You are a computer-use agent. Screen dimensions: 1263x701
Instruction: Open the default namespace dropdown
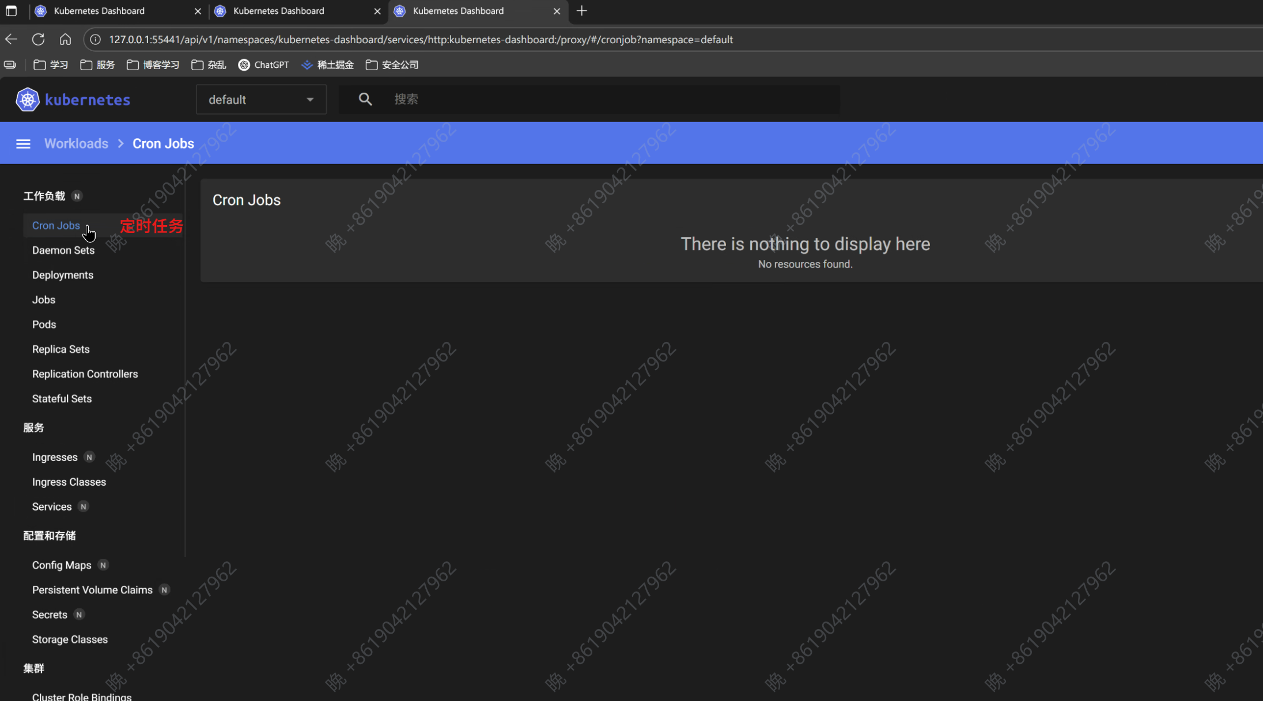[261, 100]
